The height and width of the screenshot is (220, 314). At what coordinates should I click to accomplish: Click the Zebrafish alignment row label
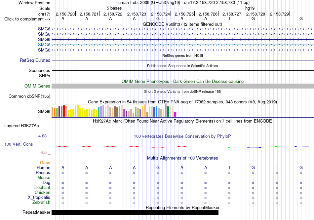click(41, 202)
